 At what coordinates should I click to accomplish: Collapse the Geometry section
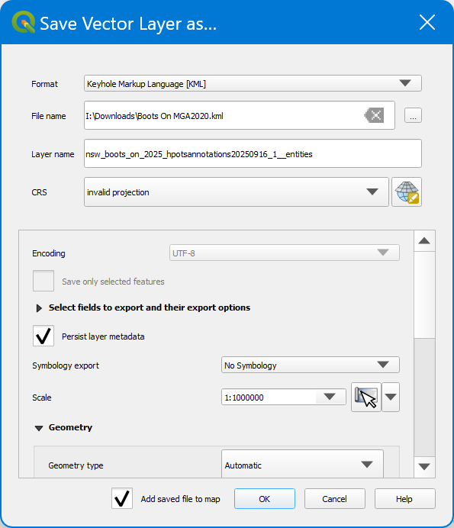pos(39,428)
